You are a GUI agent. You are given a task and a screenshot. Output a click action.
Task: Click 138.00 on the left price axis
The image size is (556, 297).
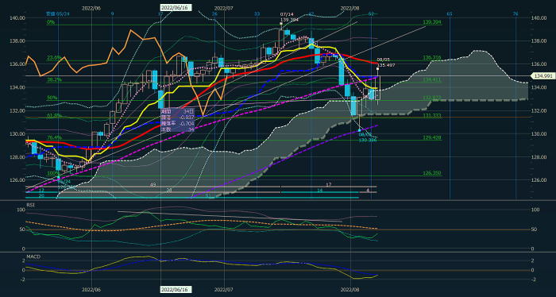[17, 40]
